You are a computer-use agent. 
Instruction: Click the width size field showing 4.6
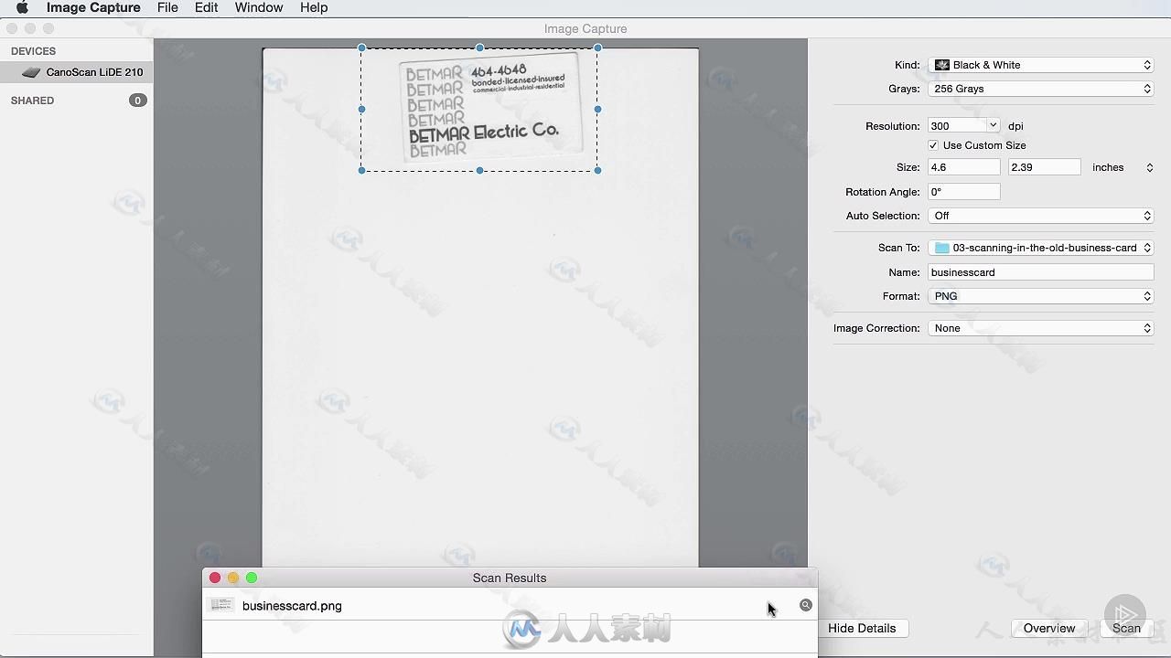tap(964, 167)
